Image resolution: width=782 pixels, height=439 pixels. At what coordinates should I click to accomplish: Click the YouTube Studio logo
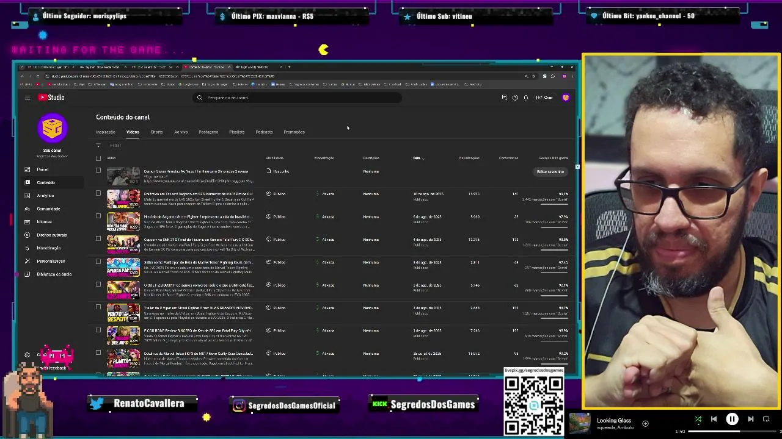[51, 98]
